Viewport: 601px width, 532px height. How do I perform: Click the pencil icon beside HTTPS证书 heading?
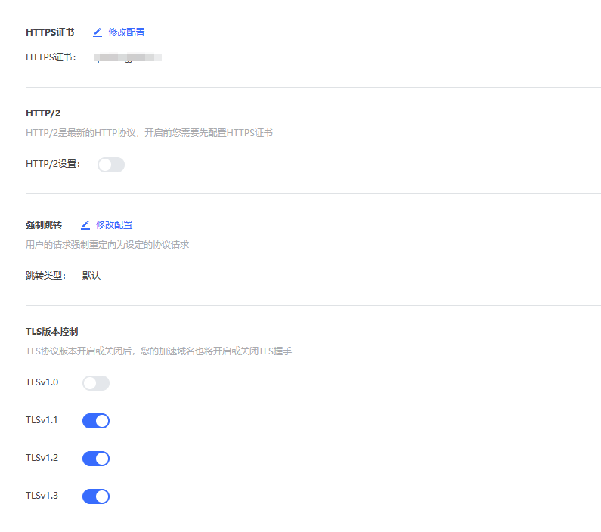click(97, 32)
